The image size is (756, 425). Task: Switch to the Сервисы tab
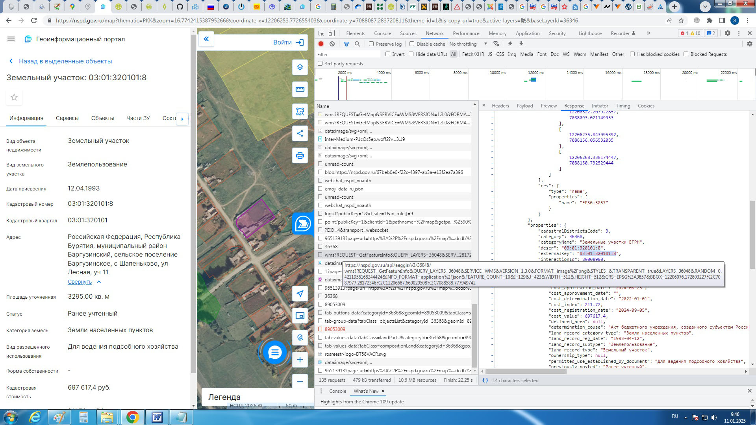point(67,118)
